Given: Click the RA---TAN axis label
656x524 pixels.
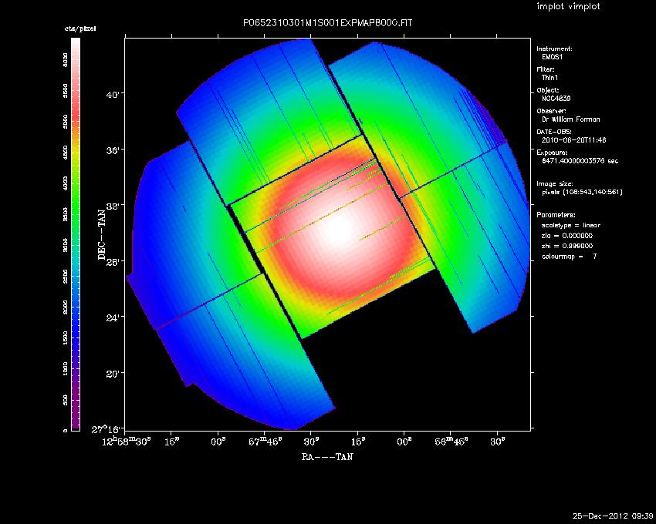Looking at the screenshot, I should tap(327, 457).
